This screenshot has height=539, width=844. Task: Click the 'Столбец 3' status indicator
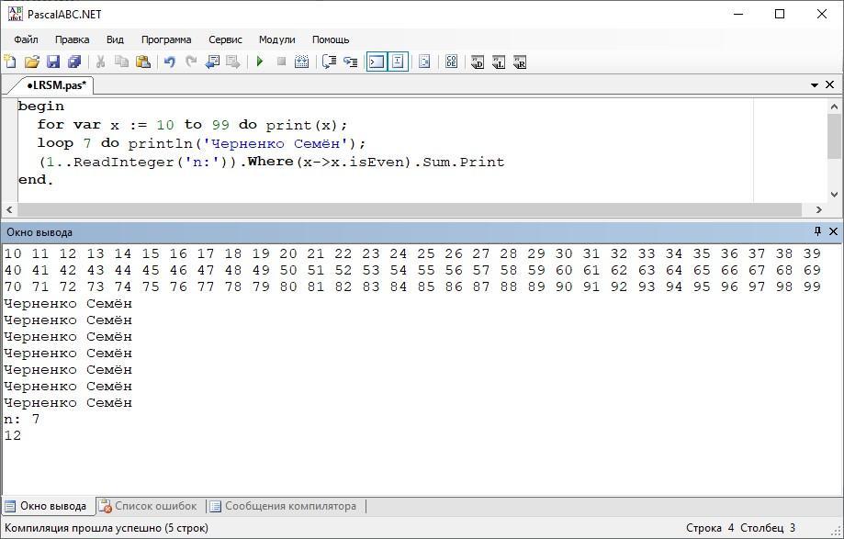(768, 528)
